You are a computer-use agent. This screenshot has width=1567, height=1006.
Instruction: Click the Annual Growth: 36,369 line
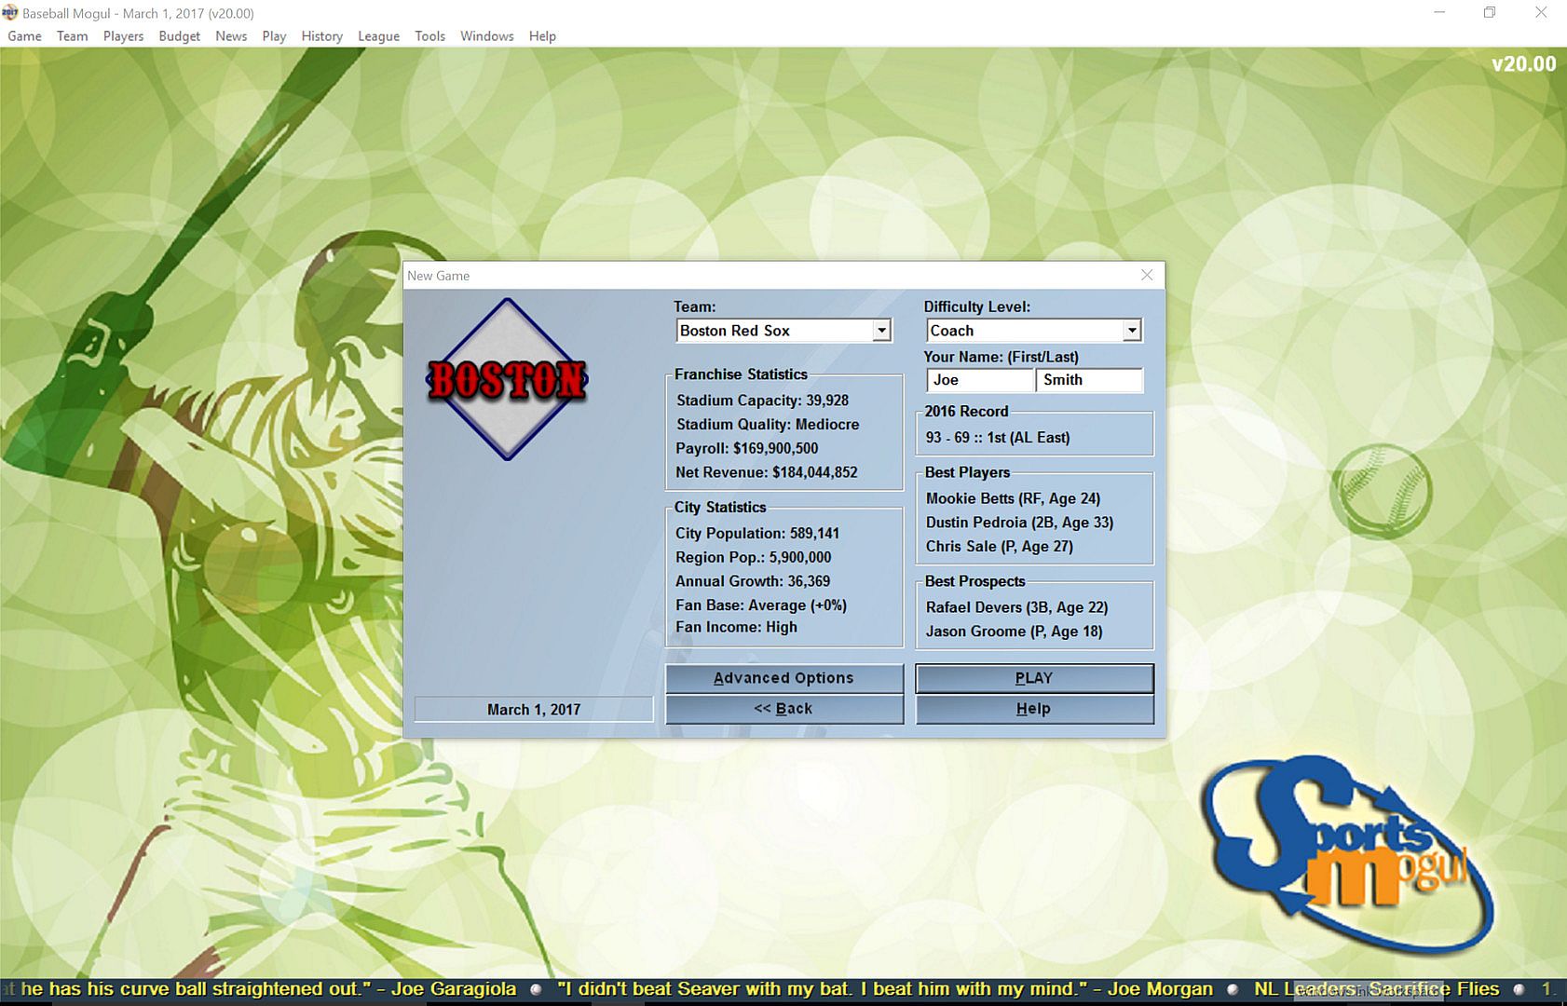(x=753, y=582)
